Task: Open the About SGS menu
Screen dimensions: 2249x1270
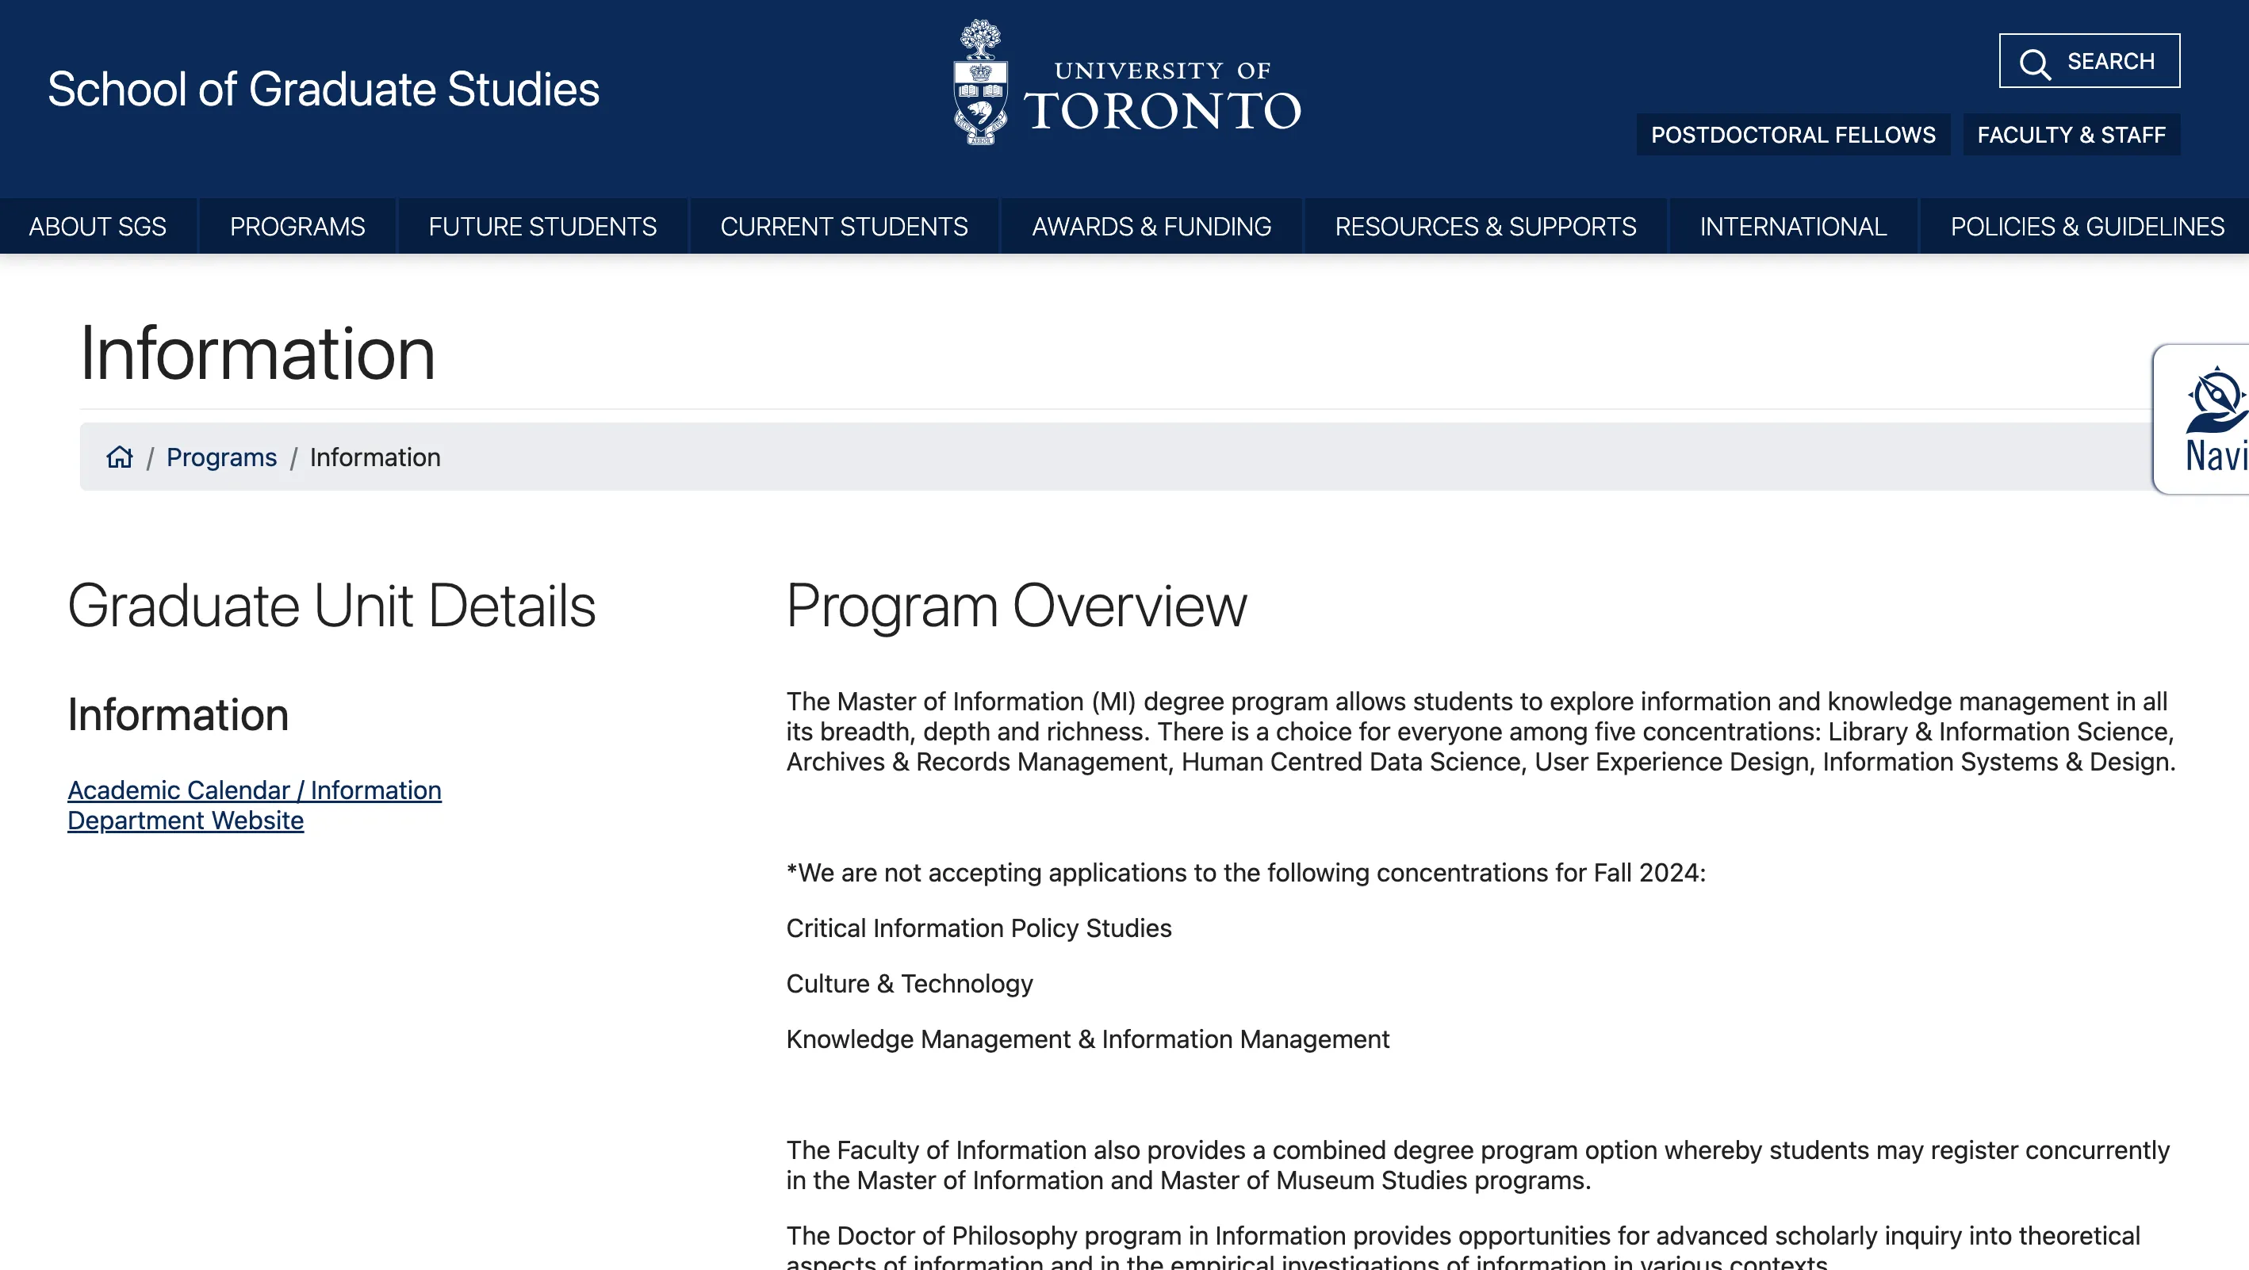Action: [97, 226]
